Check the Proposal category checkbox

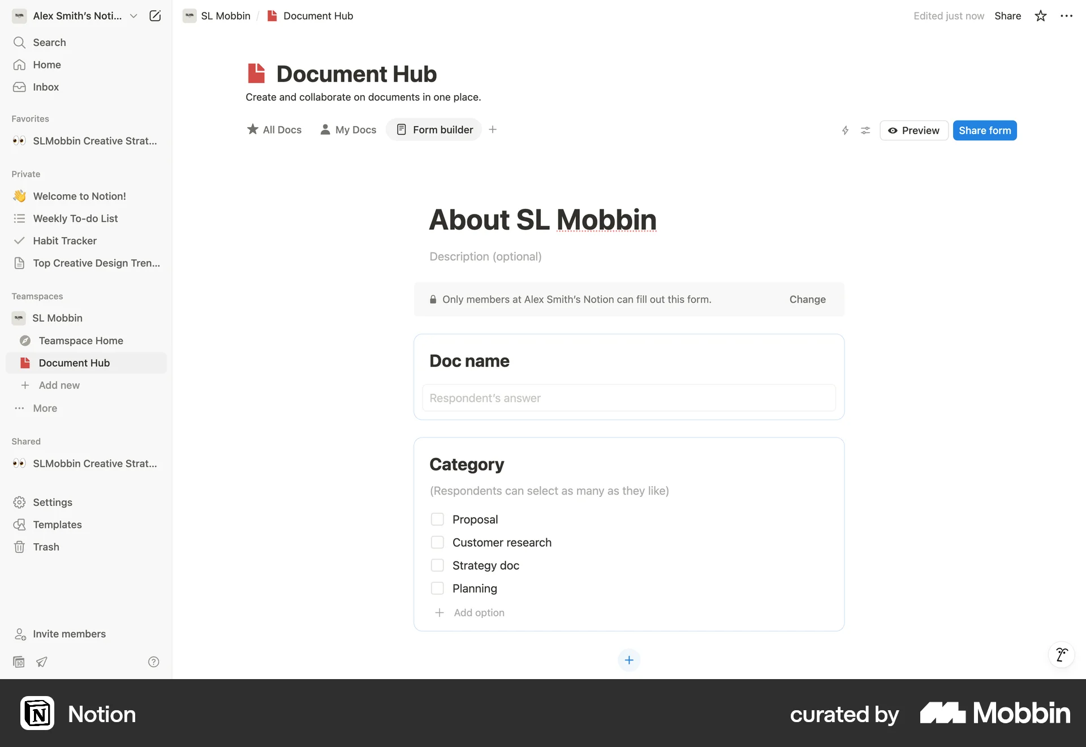(438, 519)
